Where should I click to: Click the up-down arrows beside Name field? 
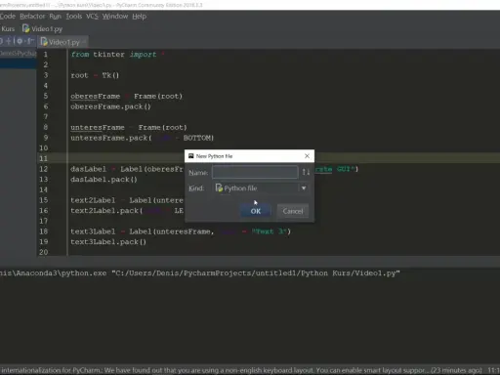tap(306, 172)
